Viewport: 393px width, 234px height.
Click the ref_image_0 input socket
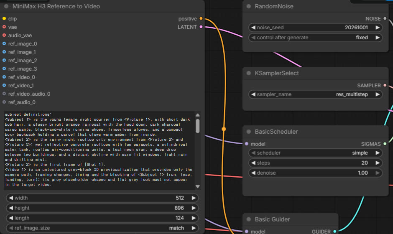point(4,43)
